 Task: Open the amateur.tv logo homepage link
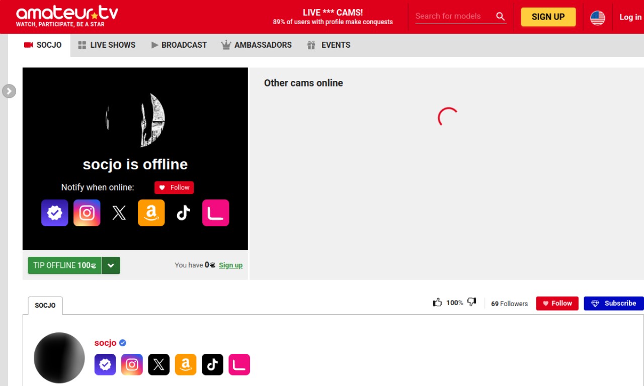click(67, 16)
